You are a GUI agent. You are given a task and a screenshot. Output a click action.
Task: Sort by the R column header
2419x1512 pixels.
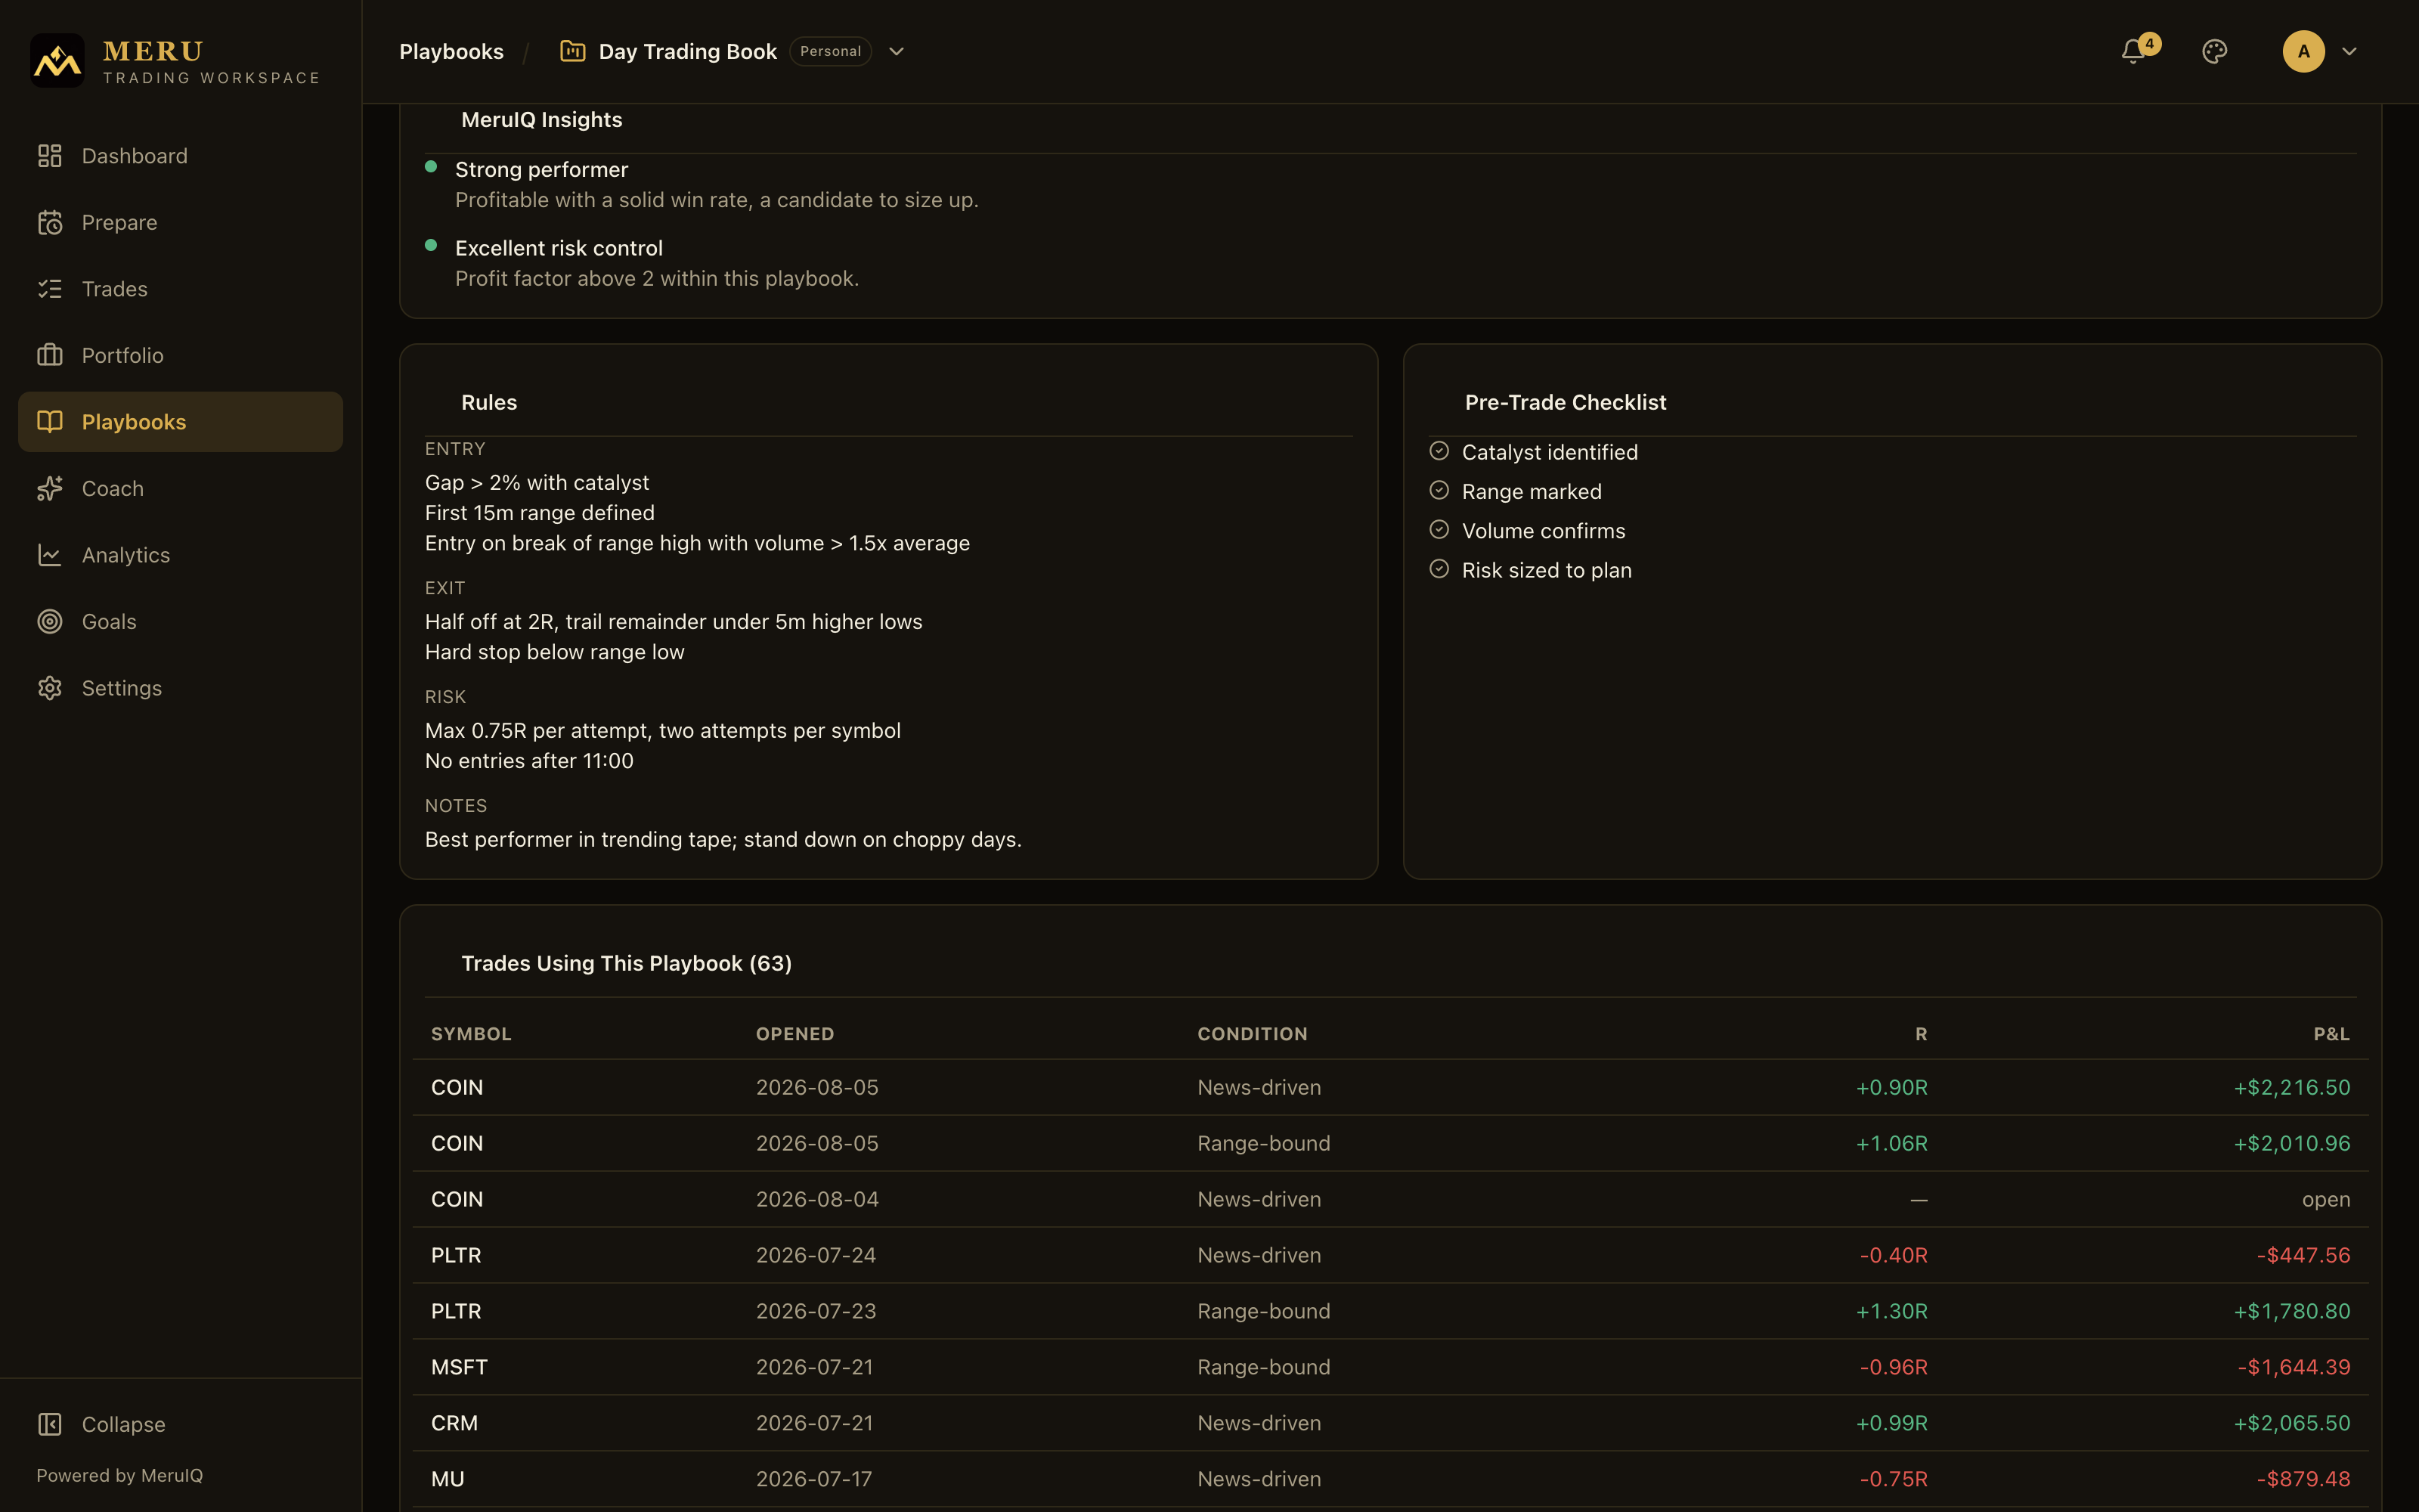(1921, 1034)
